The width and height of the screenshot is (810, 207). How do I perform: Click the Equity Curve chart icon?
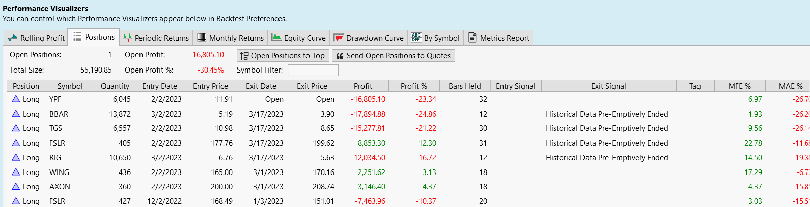[276, 38]
